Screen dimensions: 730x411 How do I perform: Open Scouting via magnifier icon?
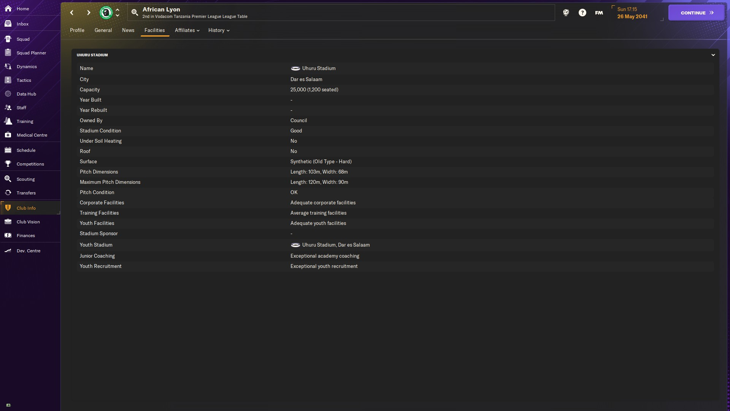pos(8,179)
